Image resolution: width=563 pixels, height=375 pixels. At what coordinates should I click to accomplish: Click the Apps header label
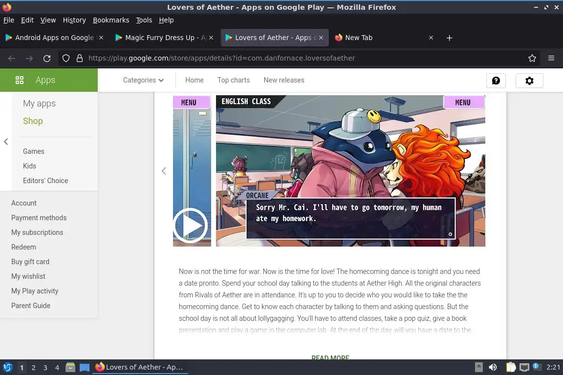pos(45,80)
